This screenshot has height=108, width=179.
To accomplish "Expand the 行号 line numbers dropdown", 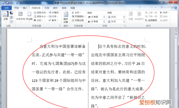I will point(53,16).
